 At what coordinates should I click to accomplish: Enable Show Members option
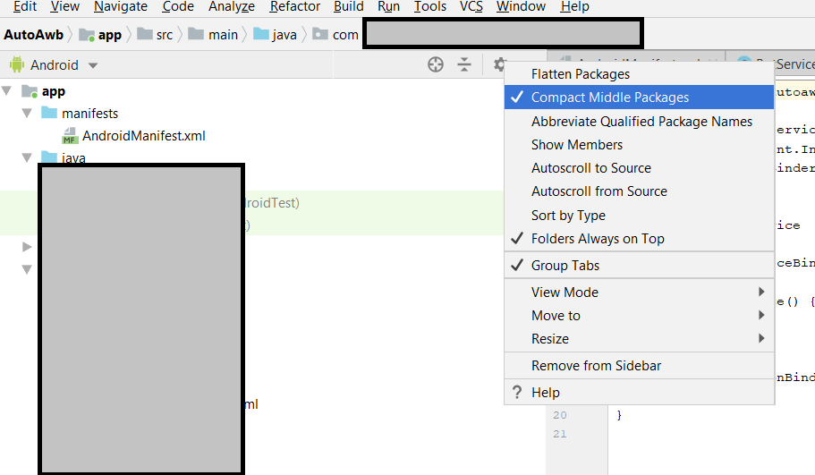[x=640, y=145]
